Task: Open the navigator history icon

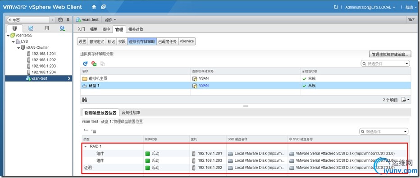Action: (x=60, y=20)
